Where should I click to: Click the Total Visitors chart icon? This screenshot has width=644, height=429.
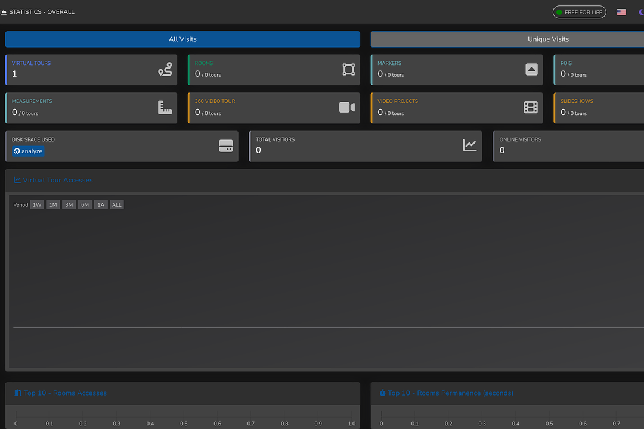click(470, 145)
